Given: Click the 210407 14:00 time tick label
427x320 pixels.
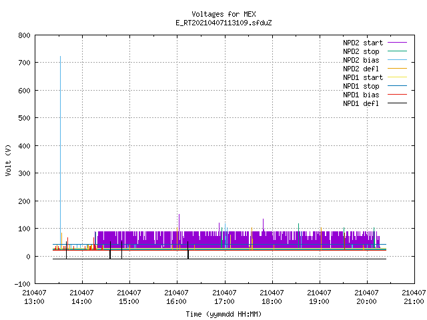Looking at the screenshot, I should point(81,297).
